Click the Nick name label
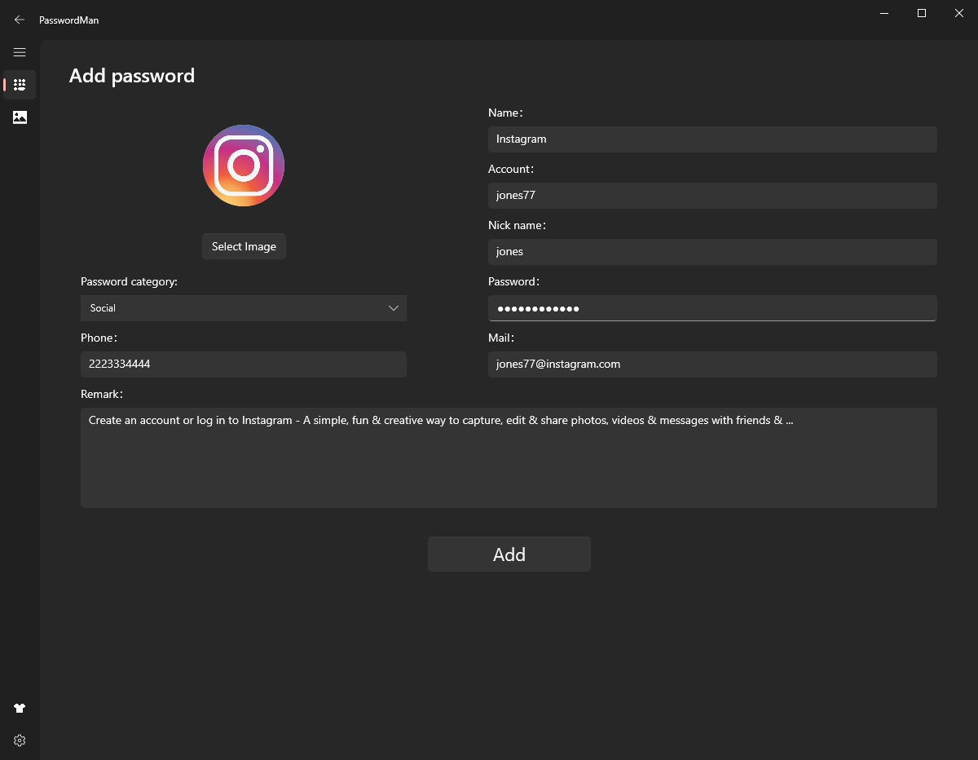The image size is (978, 760). click(x=518, y=225)
